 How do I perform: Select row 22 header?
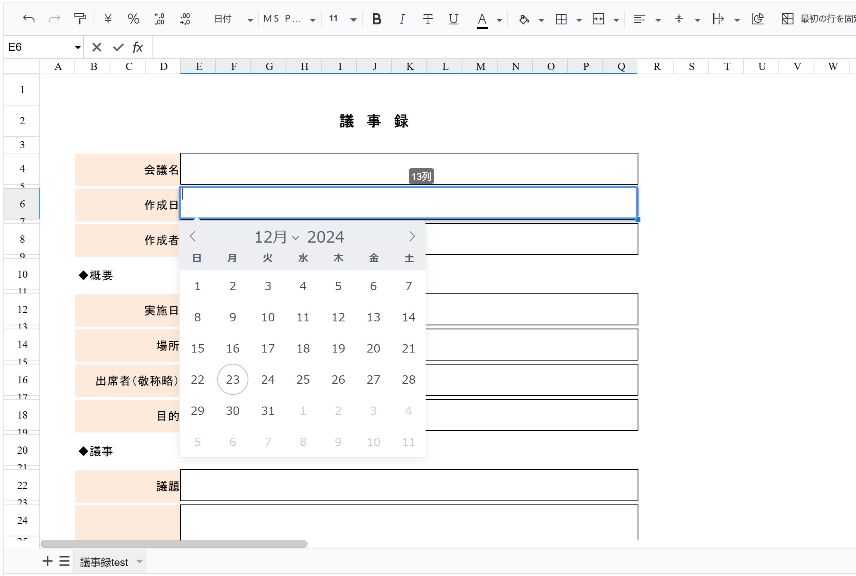point(22,486)
